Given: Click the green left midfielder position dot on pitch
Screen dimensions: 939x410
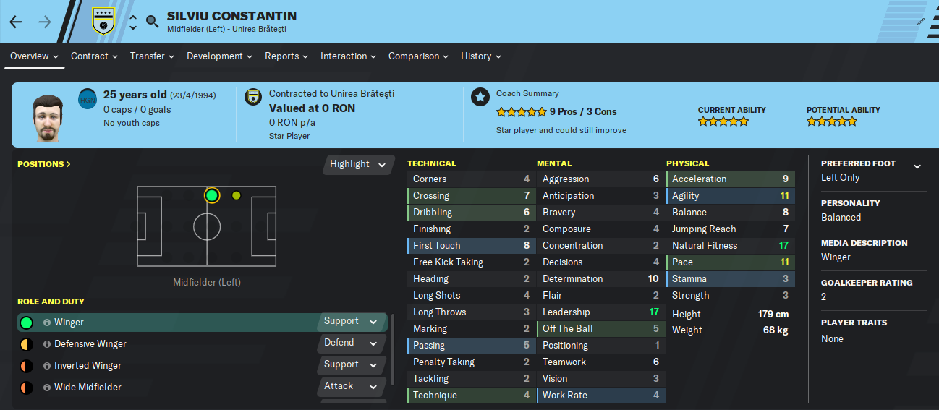Looking at the screenshot, I should (x=212, y=195).
